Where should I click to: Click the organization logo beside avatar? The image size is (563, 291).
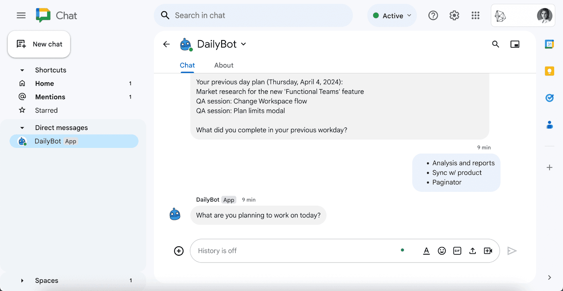500,16
